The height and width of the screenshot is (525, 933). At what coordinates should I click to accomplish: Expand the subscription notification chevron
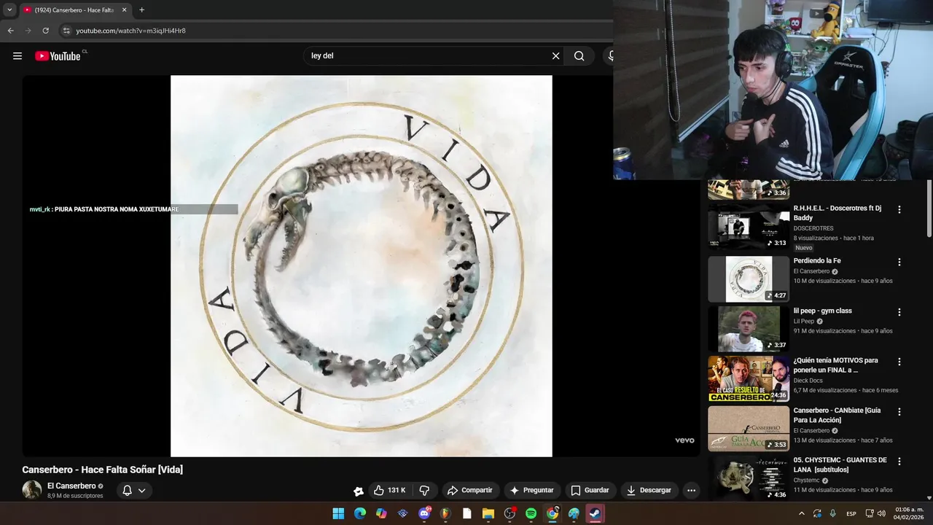pos(142,490)
